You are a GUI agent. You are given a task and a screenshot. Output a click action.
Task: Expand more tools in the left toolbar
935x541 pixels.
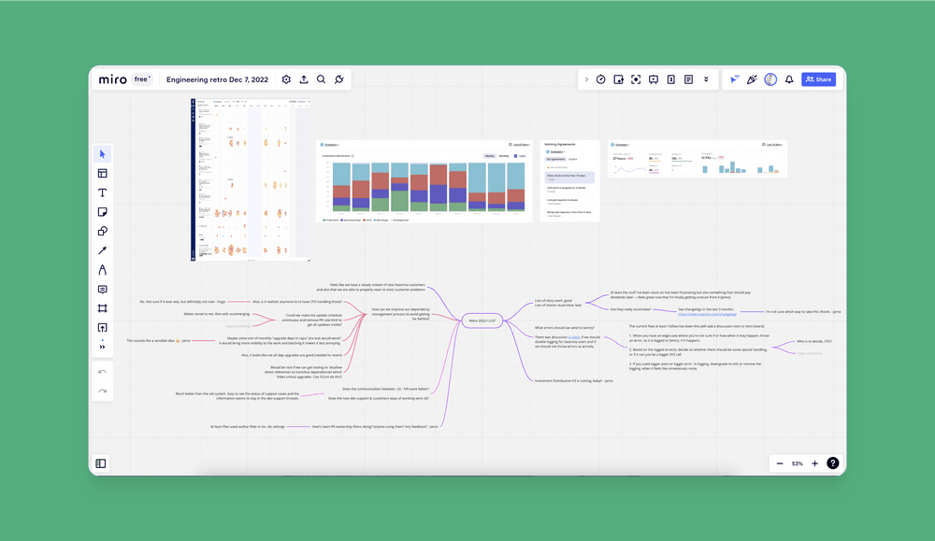103,347
